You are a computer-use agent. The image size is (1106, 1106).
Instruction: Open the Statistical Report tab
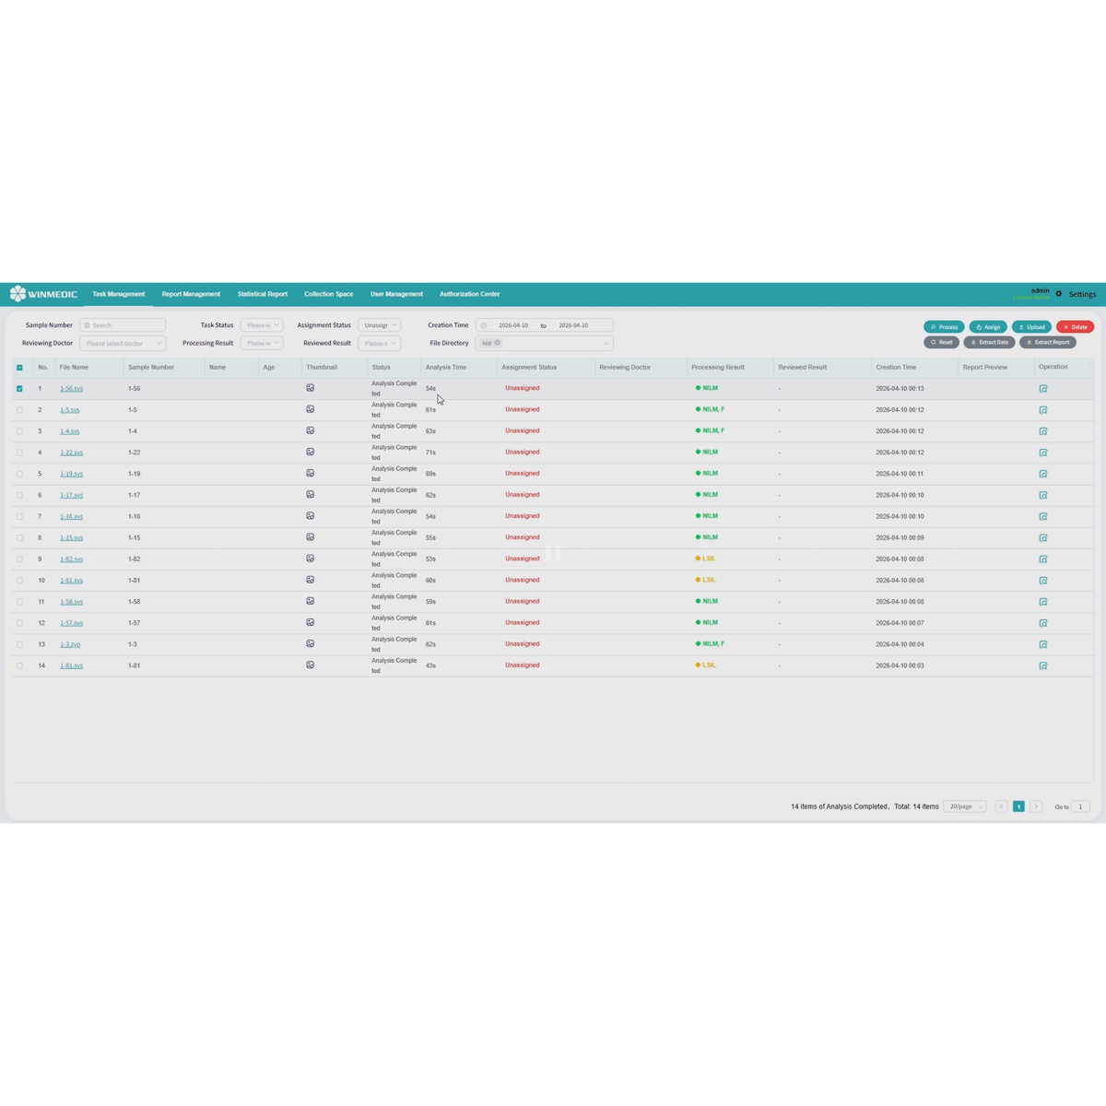[263, 294]
